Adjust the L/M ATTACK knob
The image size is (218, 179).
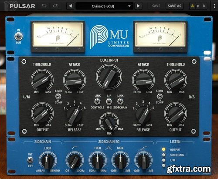[75, 80]
